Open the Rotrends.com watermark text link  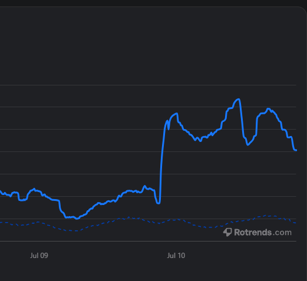click(263, 233)
